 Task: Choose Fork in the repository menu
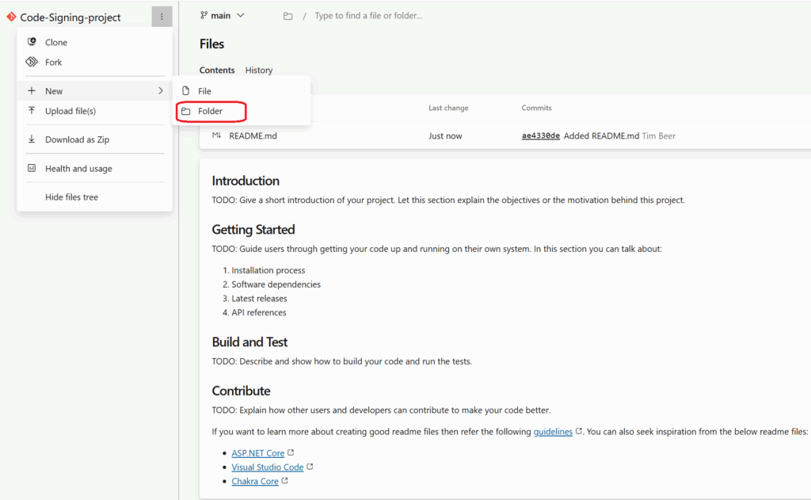[x=53, y=62]
